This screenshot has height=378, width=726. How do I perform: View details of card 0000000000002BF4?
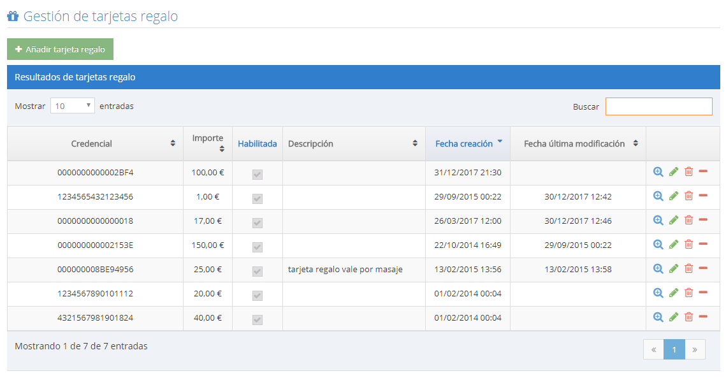[658, 171]
